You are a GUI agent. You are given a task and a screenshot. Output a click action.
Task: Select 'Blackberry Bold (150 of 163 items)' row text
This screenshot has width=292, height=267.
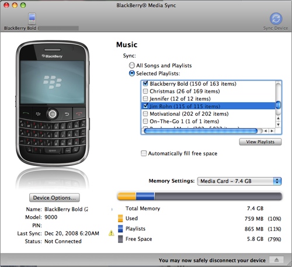(193, 84)
